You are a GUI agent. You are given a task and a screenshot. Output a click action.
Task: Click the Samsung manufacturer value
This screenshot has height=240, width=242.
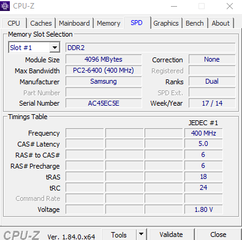click(104, 81)
